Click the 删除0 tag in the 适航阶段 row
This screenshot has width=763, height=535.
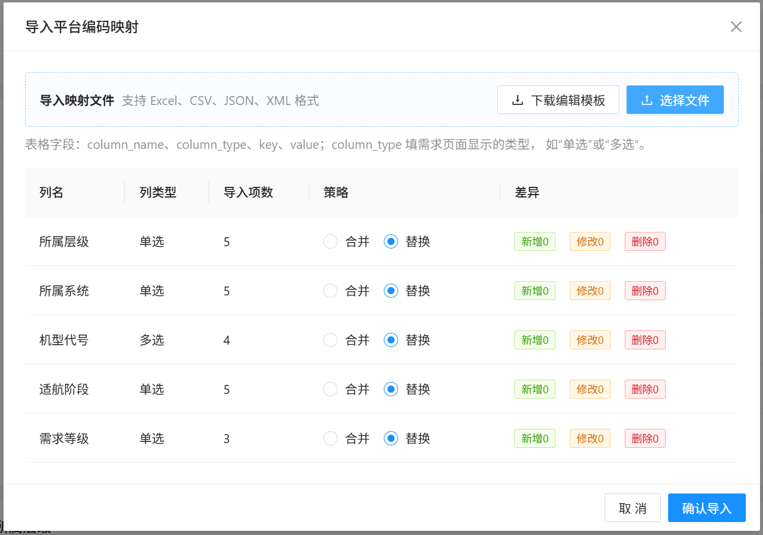(x=645, y=389)
